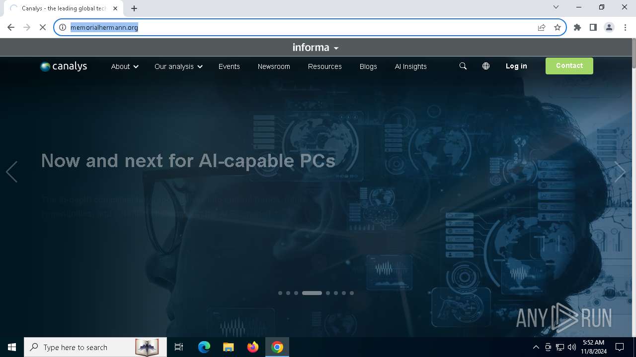Open a new browser tab
Viewport: 636px width, 357px height.
pos(134,8)
